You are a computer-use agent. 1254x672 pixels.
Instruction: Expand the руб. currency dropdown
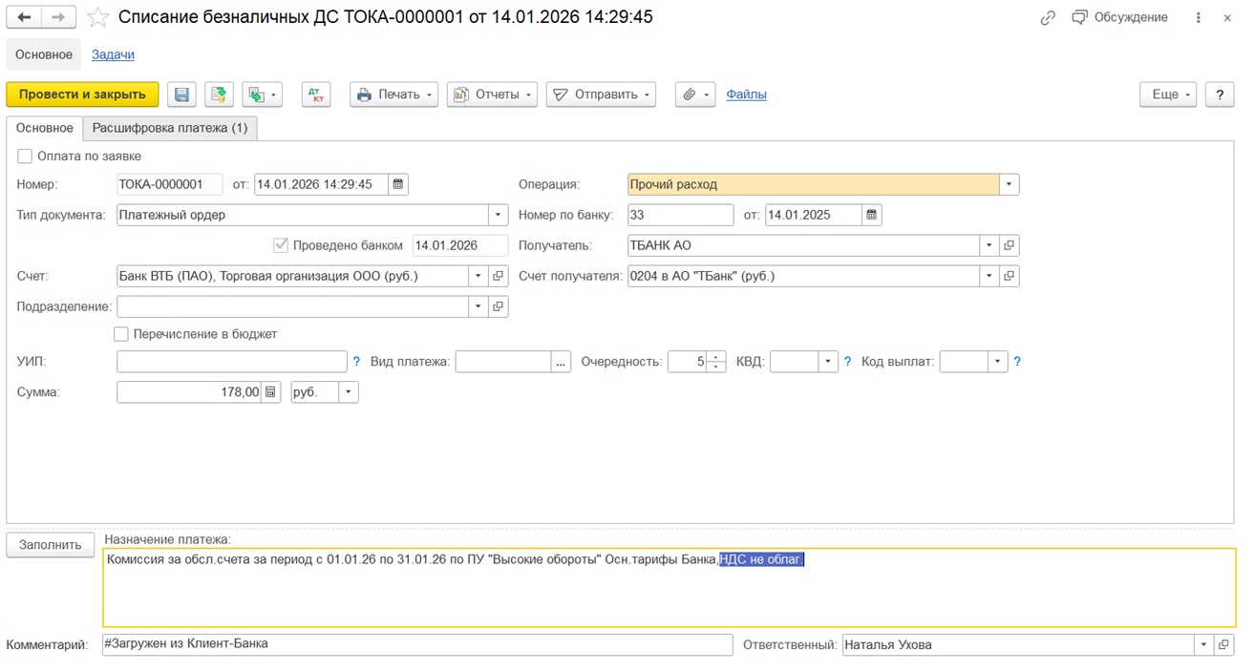point(348,392)
